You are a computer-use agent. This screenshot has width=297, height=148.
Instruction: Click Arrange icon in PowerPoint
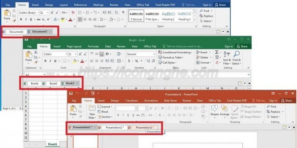tap(225, 111)
